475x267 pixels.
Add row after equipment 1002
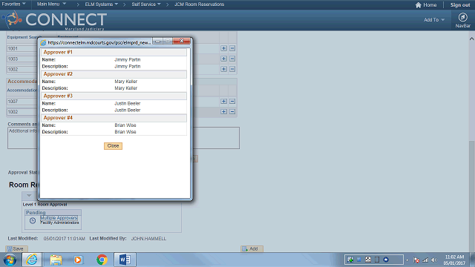click(223, 69)
